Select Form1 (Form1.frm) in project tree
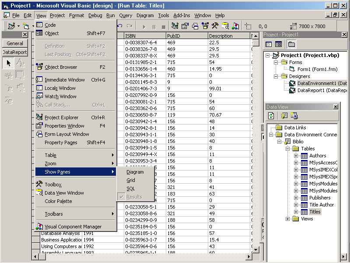This screenshot has width=350, height=263. 317,69
